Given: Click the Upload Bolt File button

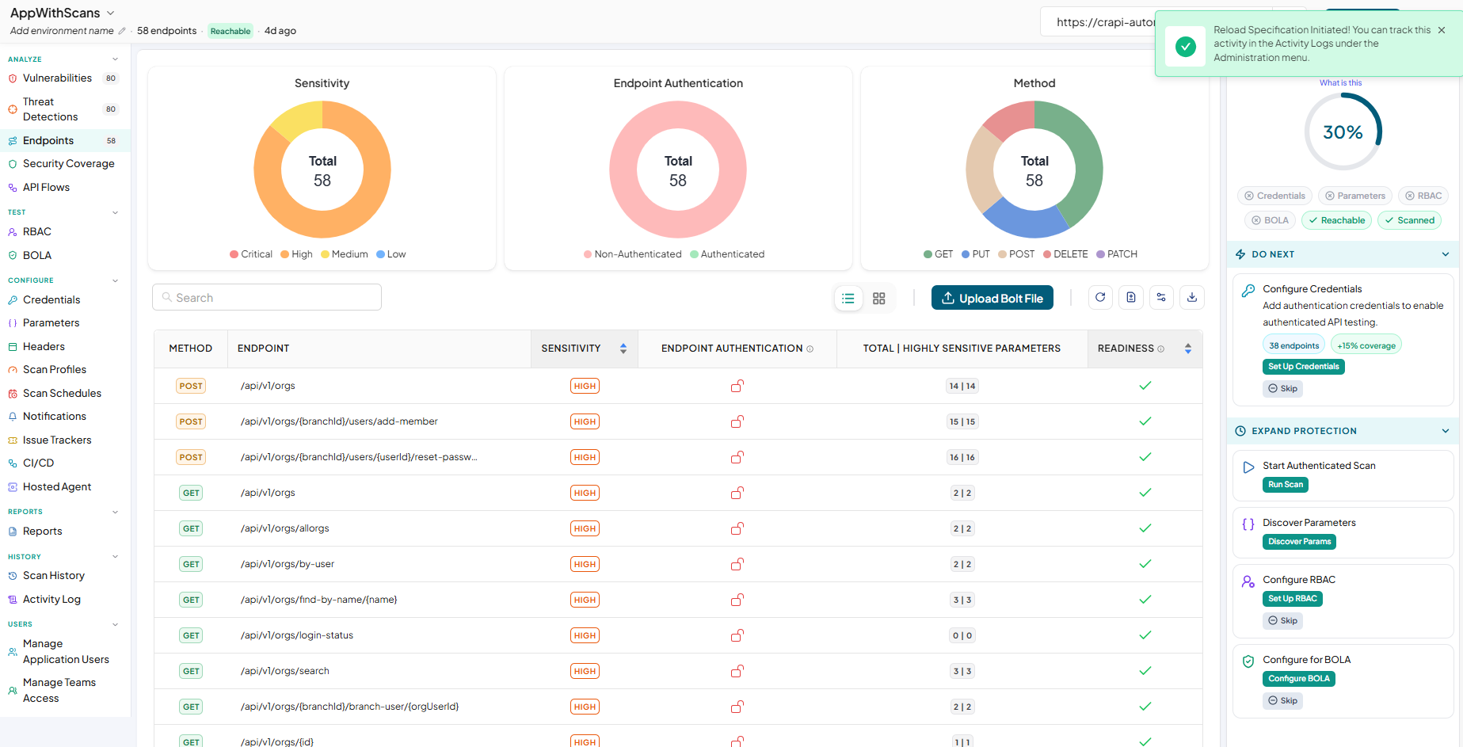Looking at the screenshot, I should click(992, 298).
